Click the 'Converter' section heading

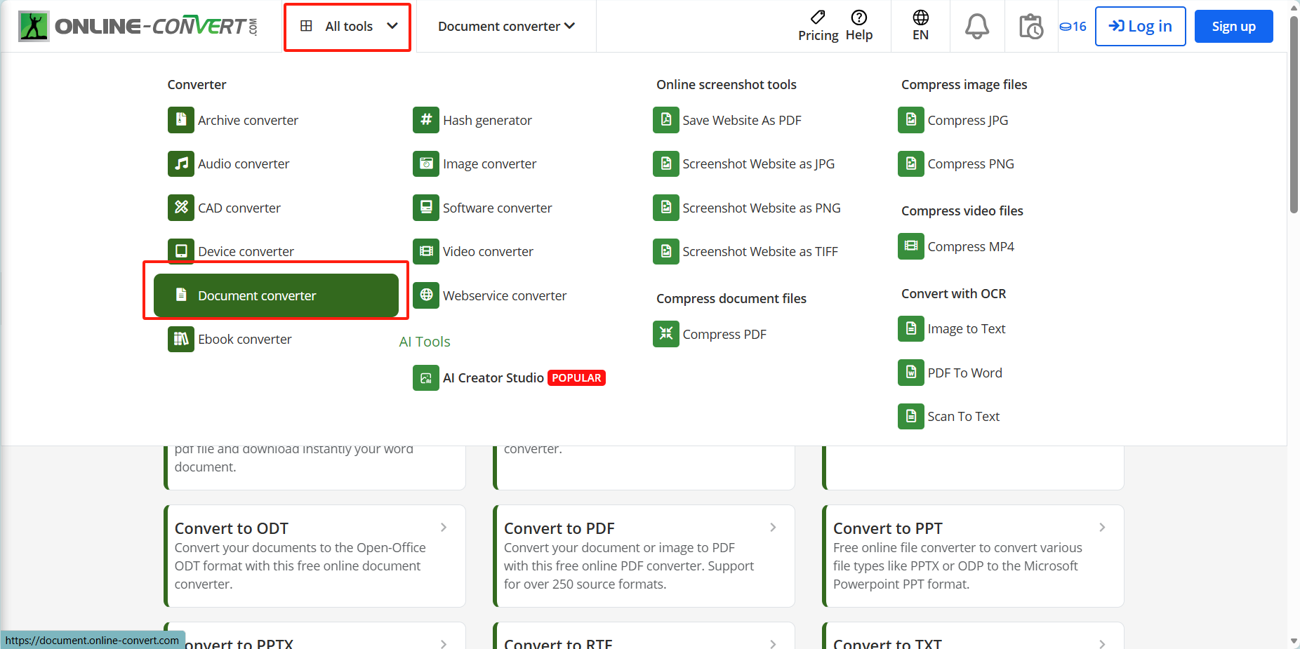(x=197, y=84)
